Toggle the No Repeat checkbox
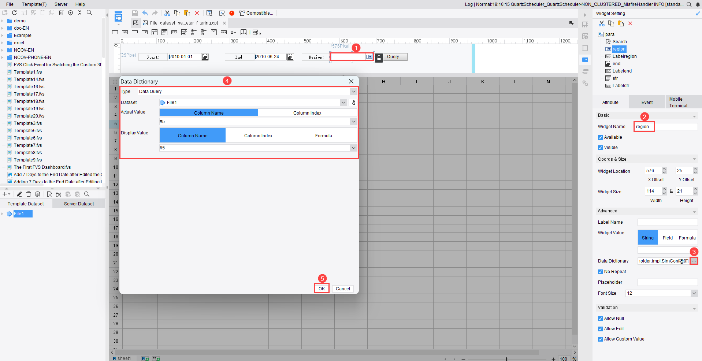 point(600,272)
